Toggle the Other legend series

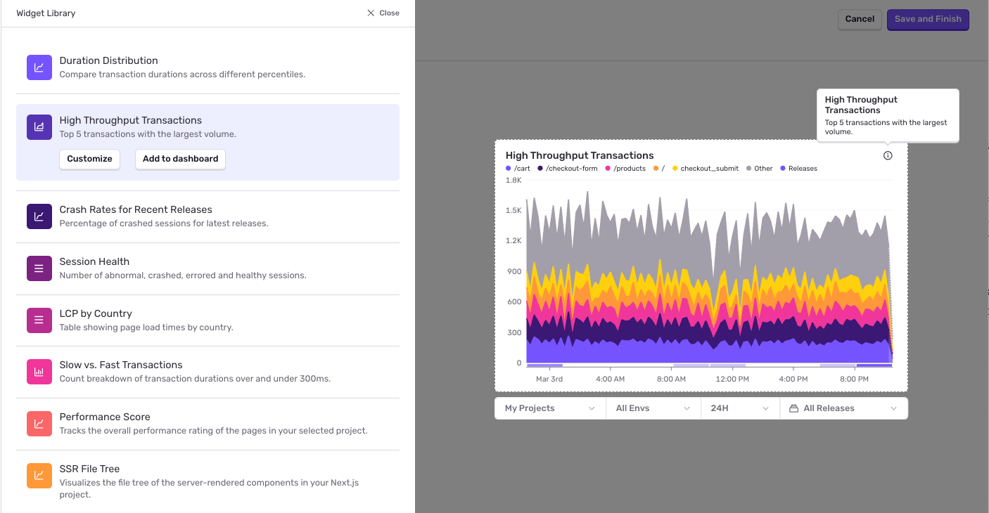[x=759, y=169]
